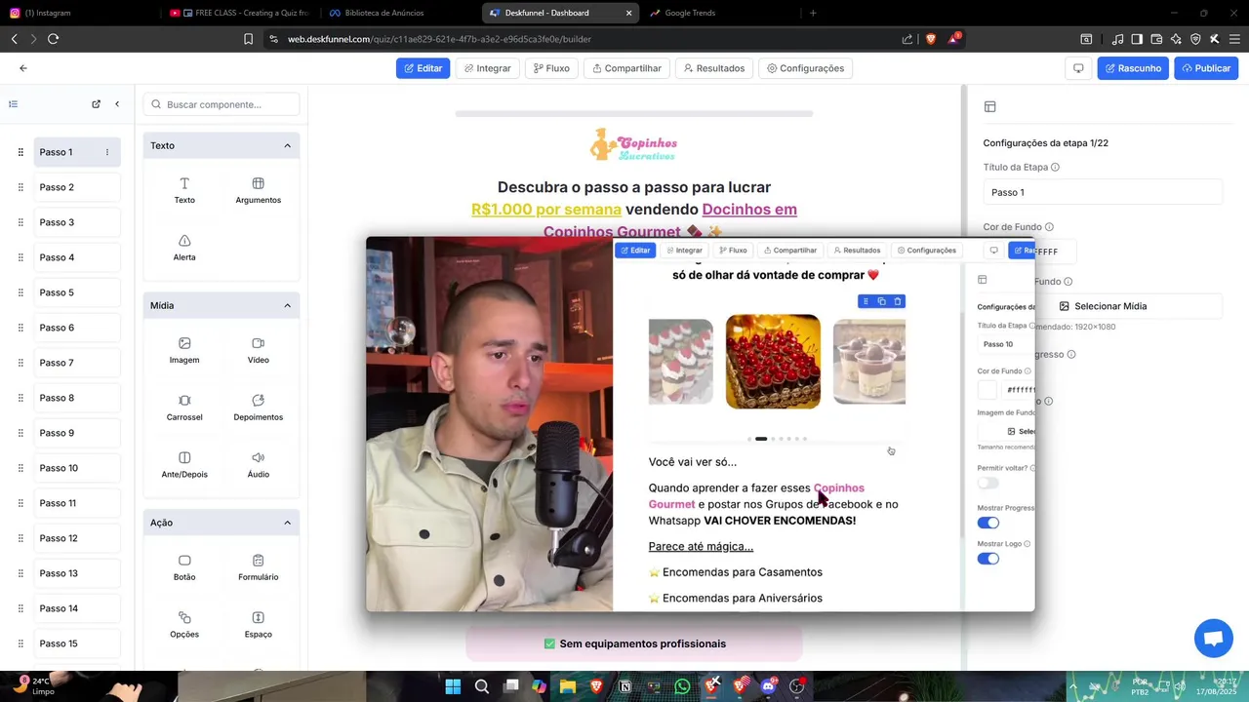The image size is (1249, 702).
Task: Click the Publicar button
Action: tap(1206, 68)
